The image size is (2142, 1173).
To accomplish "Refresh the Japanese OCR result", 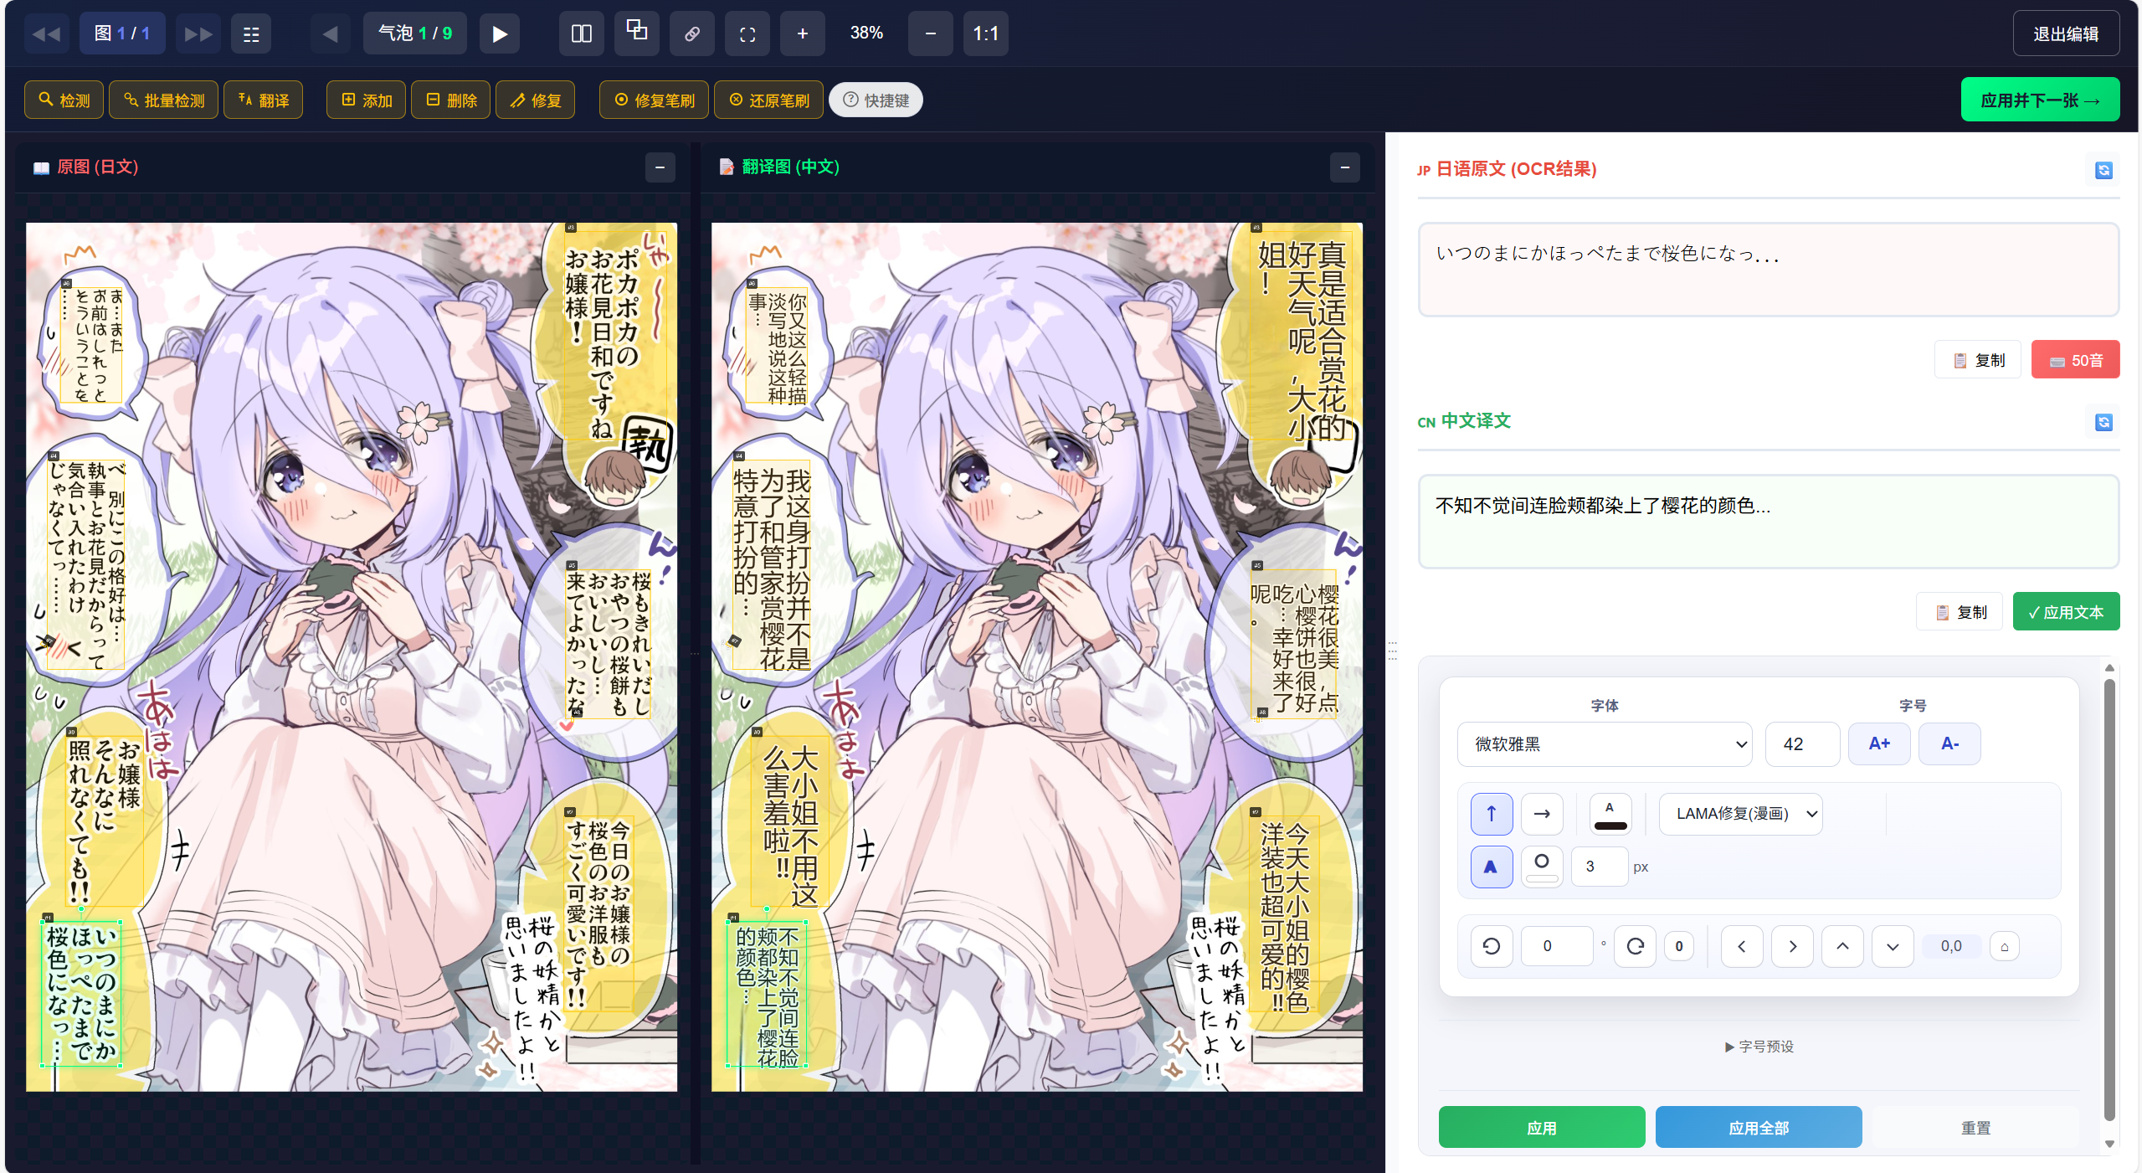I will 2103,170.
